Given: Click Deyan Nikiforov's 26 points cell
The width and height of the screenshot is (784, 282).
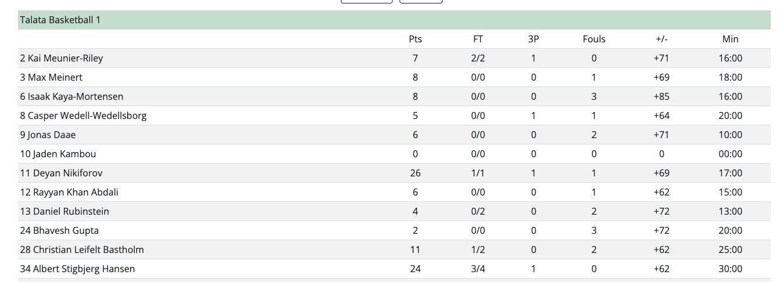Looking at the screenshot, I should [415, 173].
